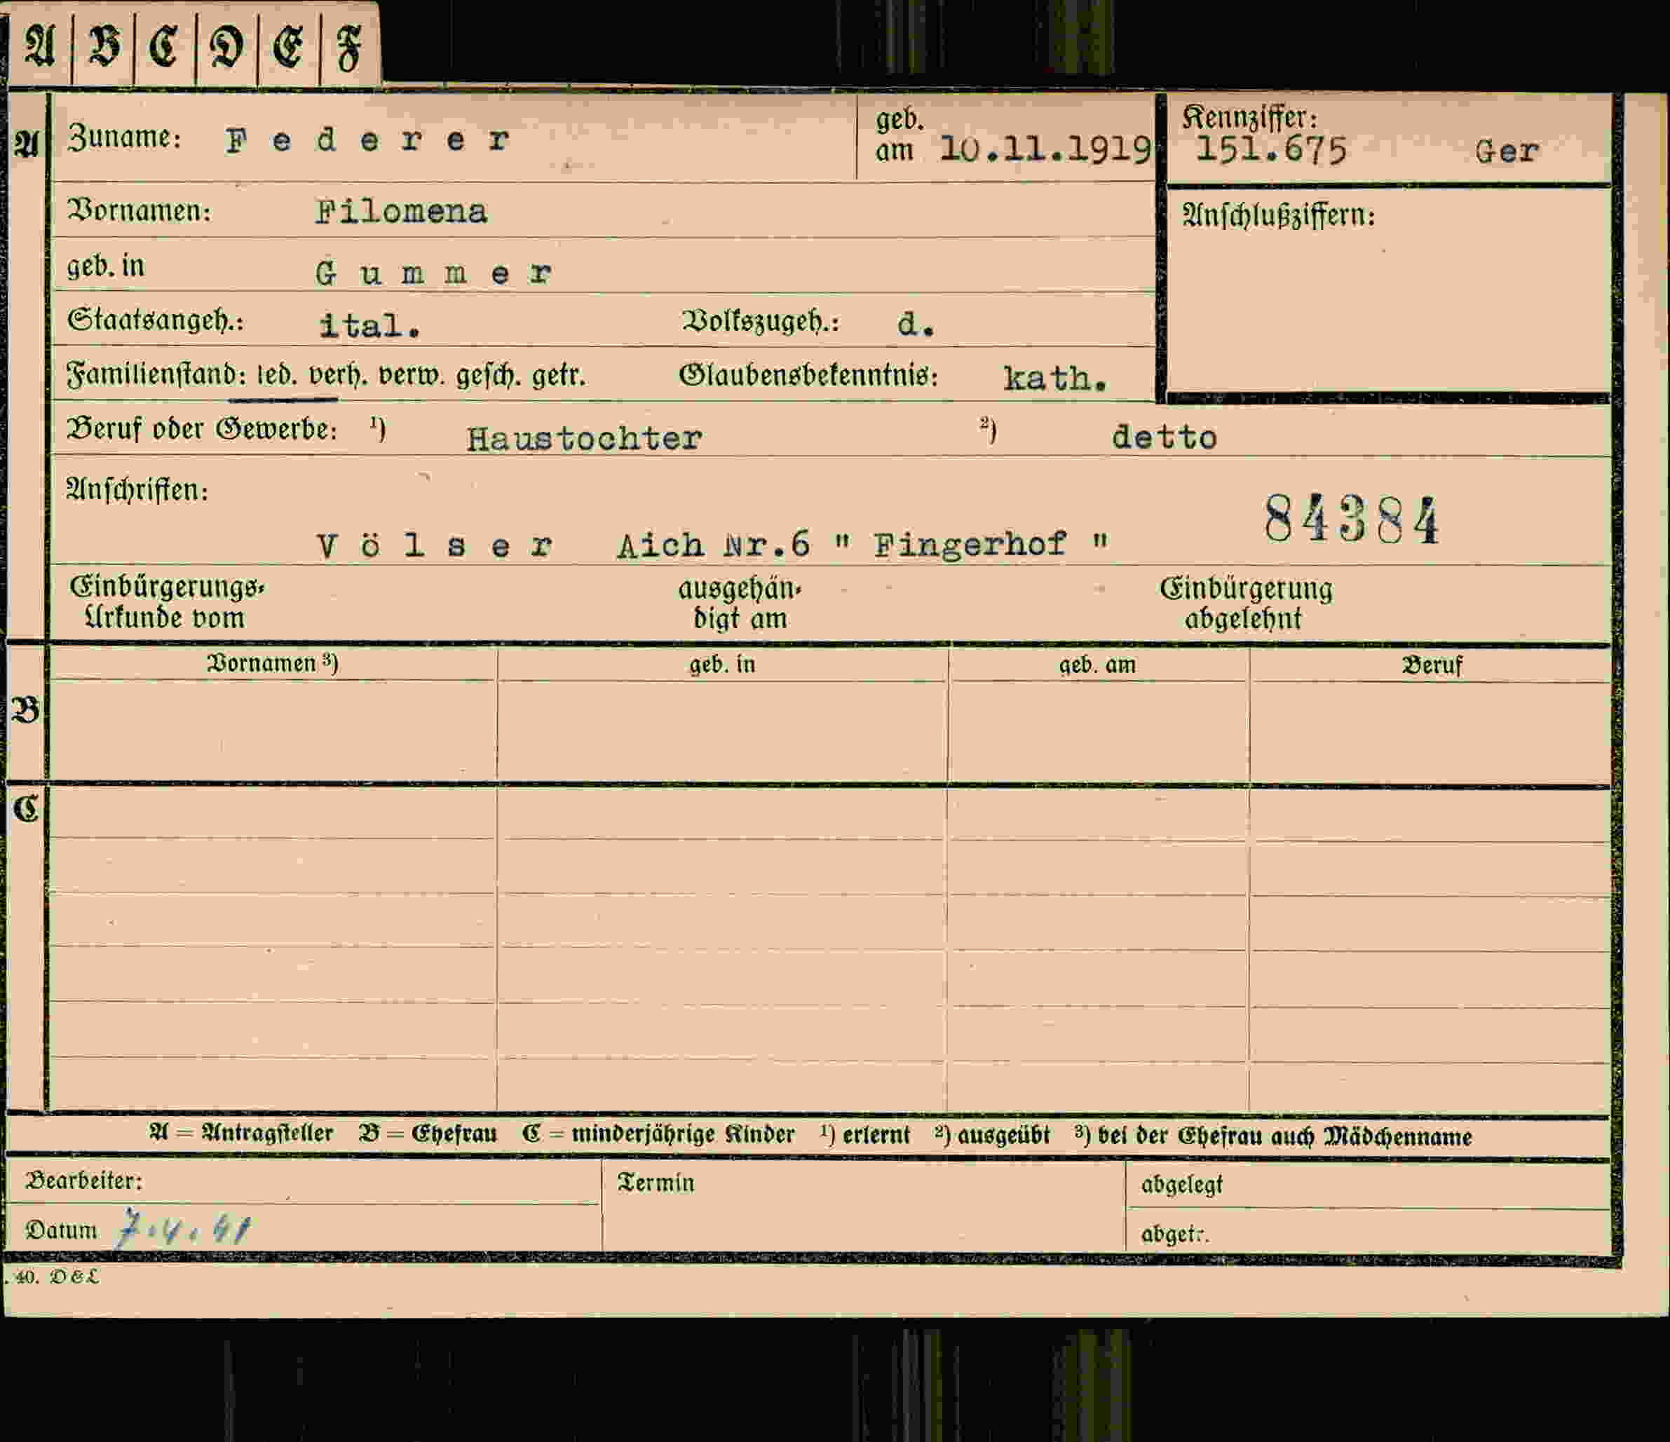Click the 'Familienstand:' label

click(x=156, y=375)
